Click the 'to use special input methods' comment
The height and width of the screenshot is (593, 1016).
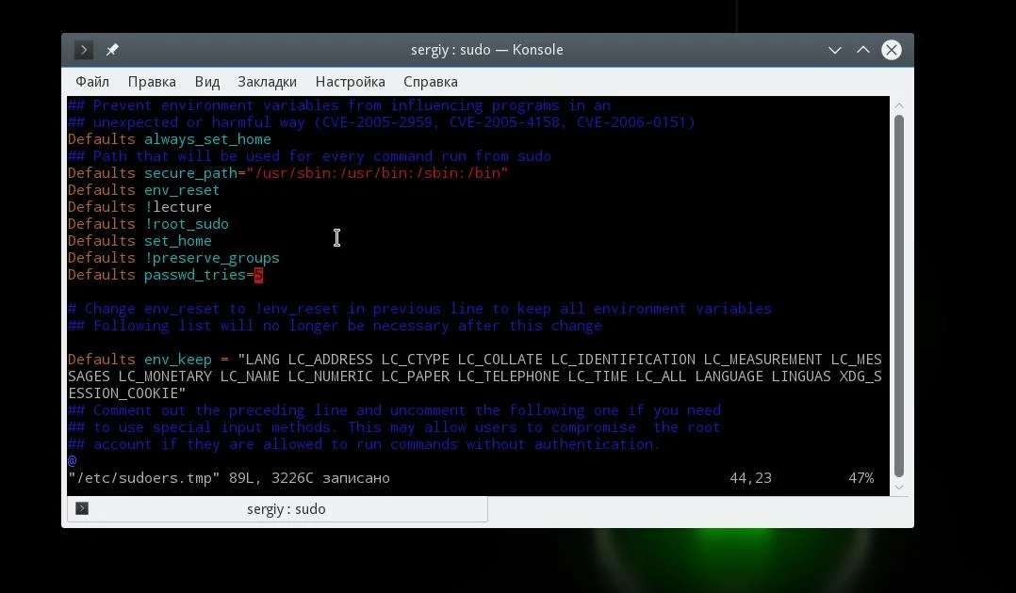pyautogui.click(x=394, y=426)
